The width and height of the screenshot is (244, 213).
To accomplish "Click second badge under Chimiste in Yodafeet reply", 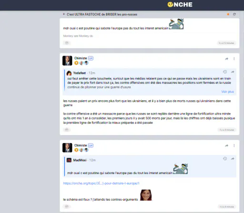I will (x=81, y=63).
